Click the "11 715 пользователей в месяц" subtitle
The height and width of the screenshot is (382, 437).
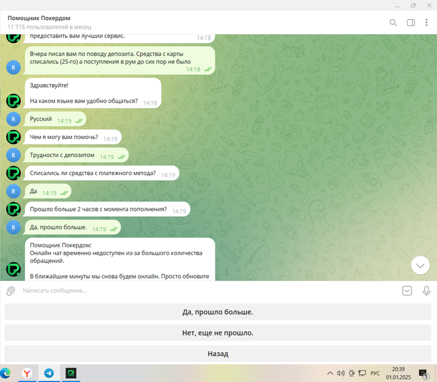[49, 27]
